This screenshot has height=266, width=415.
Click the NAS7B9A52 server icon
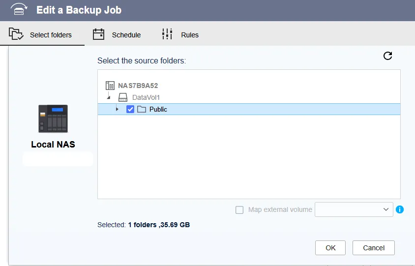pyautogui.click(x=110, y=86)
